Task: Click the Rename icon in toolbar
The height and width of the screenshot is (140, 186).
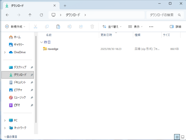Action: (69, 26)
